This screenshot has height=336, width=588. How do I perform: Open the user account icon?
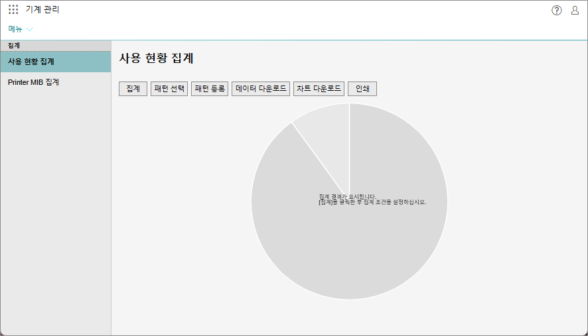pyautogui.click(x=575, y=10)
